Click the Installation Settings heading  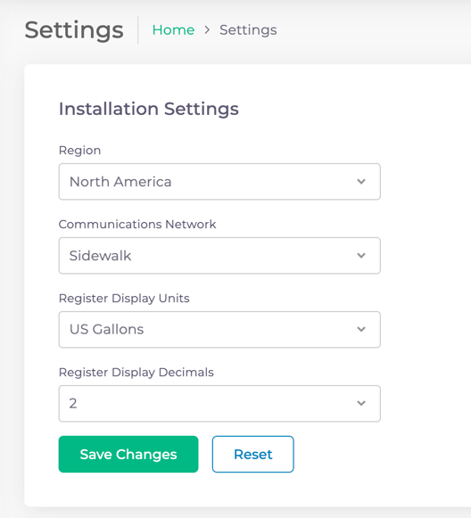coord(149,109)
